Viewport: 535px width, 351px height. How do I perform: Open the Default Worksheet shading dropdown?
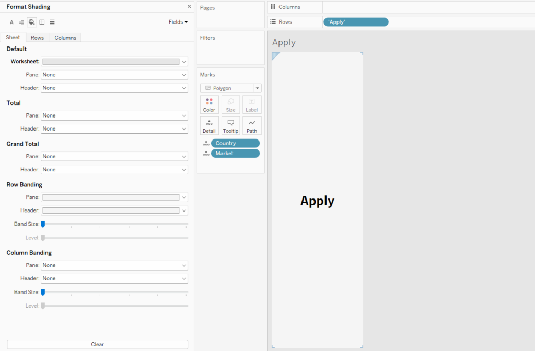click(114, 62)
